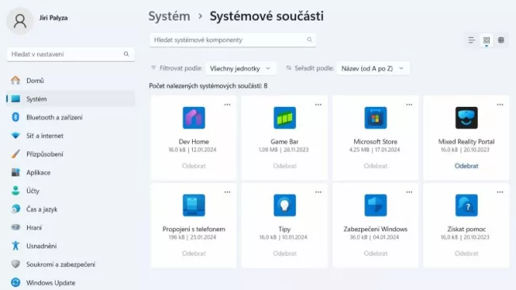Click the magnifier in settings search box
Viewport: 516px width, 290px height.
coord(126,54)
